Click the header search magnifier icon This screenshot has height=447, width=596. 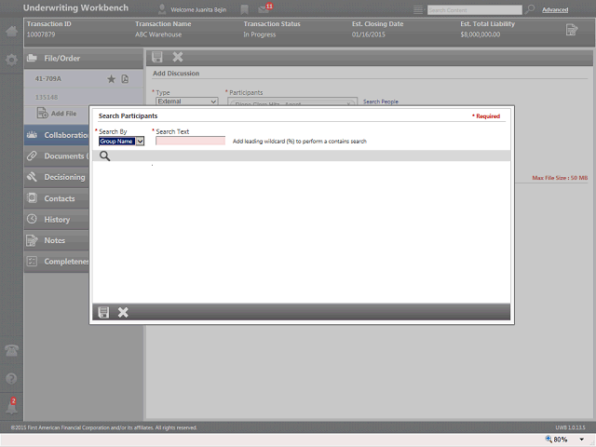[530, 9]
